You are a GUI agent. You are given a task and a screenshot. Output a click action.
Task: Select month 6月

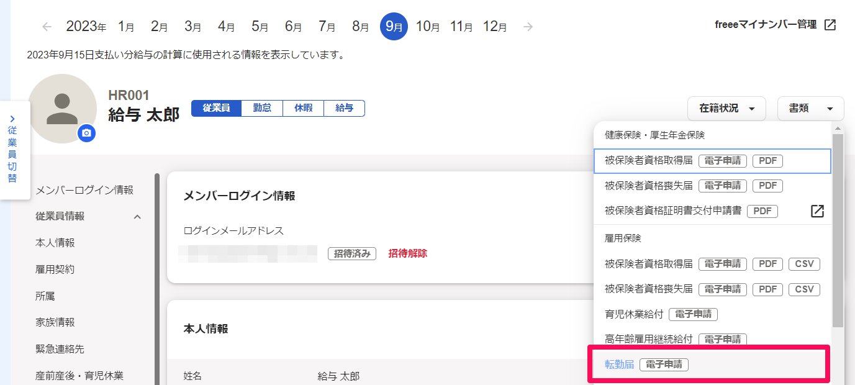294,27
